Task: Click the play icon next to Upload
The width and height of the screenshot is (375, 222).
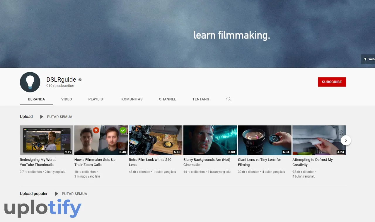Action: click(42, 117)
